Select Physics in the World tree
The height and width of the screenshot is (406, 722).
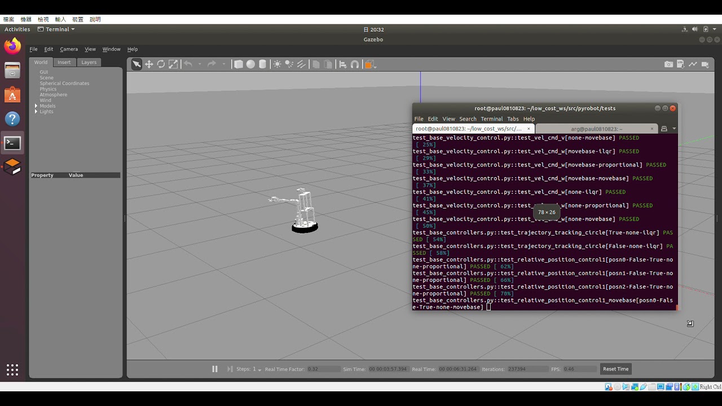tap(48, 89)
